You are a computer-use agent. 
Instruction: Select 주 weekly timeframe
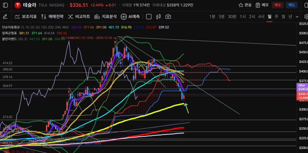(277, 17)
